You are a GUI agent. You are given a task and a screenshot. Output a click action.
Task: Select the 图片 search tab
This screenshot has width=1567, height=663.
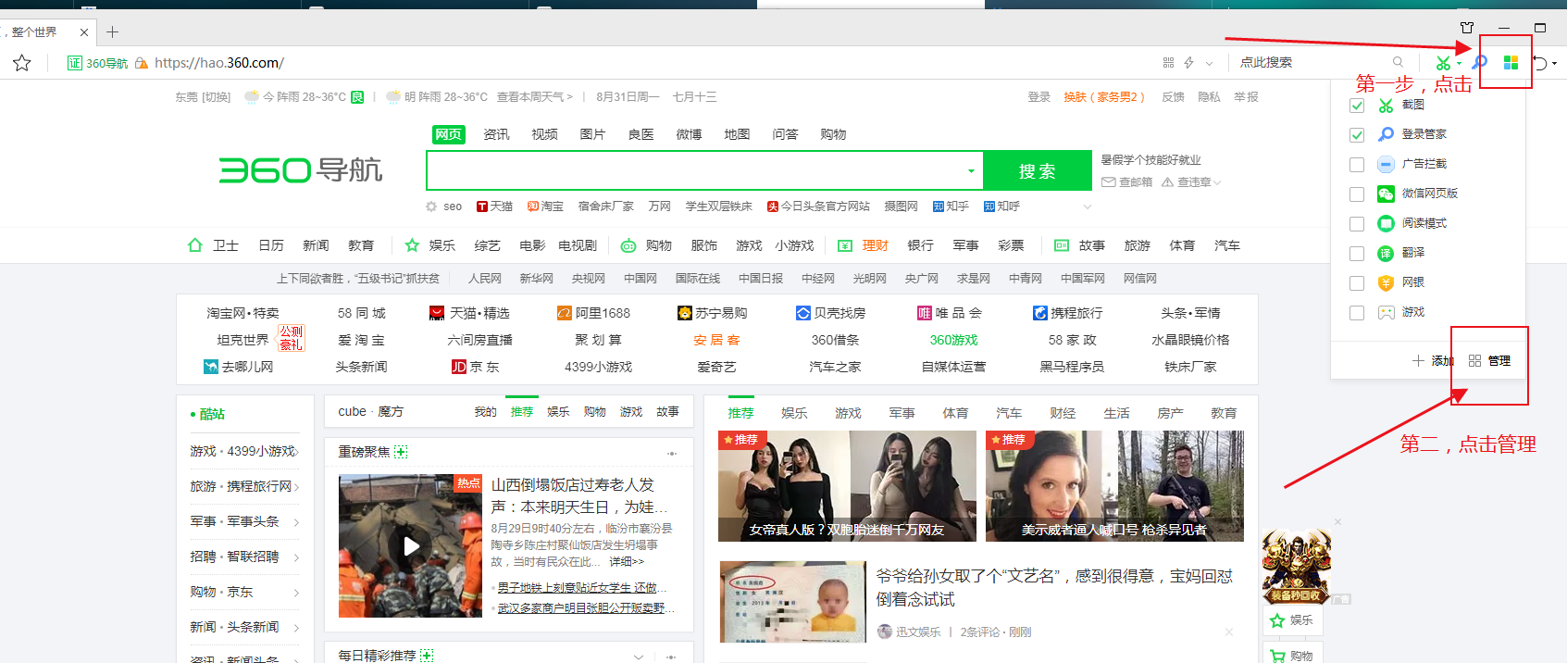[x=592, y=134]
